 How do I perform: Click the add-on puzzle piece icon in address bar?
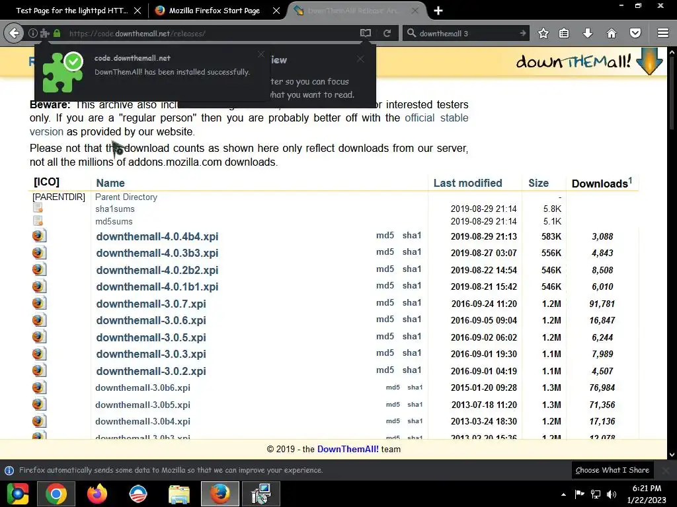tap(44, 33)
